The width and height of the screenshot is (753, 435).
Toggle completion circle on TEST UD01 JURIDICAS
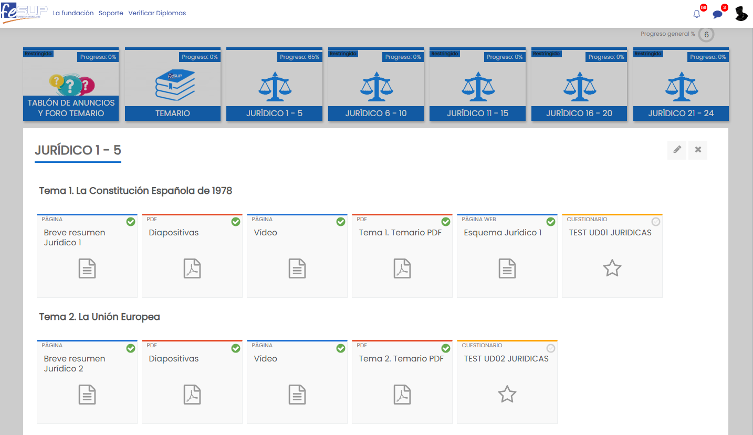click(x=656, y=222)
